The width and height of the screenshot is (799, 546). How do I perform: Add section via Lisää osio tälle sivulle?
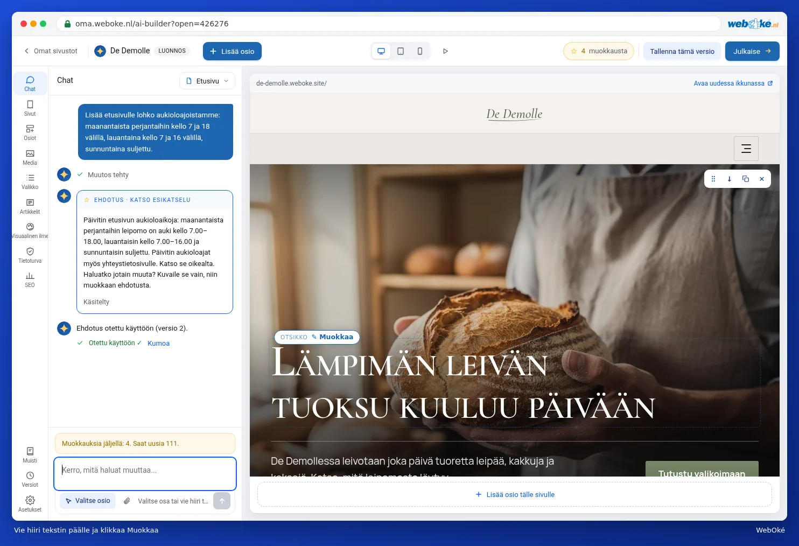[515, 494]
